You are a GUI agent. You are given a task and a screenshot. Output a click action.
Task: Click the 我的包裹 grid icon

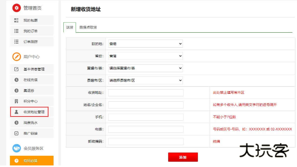click(x=16, y=20)
